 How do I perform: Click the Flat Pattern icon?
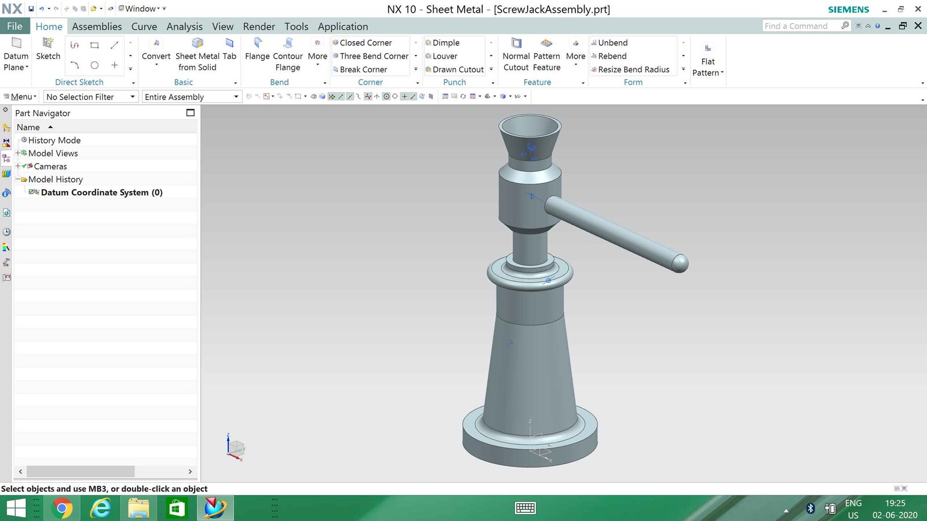pyautogui.click(x=707, y=49)
